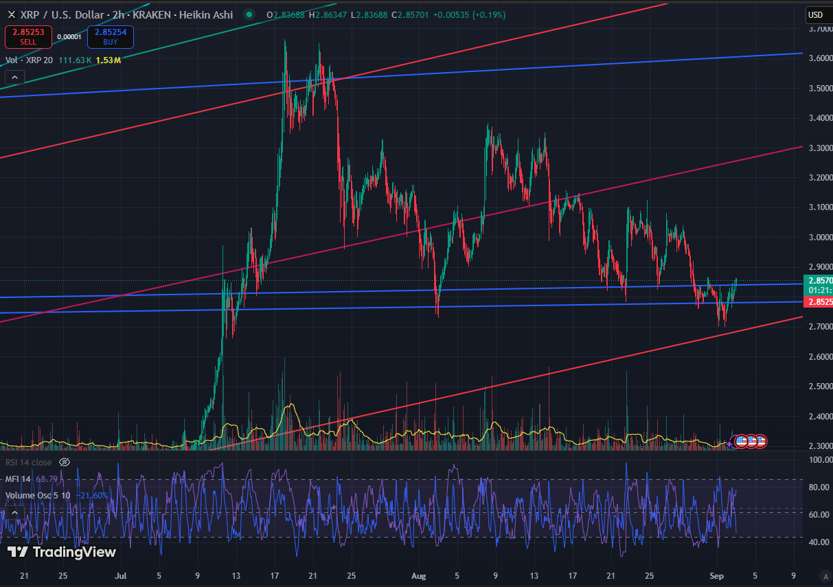Screen dimensions: 833x587
Task: Click the blue BUY 2.85254 button
Action: pos(111,37)
